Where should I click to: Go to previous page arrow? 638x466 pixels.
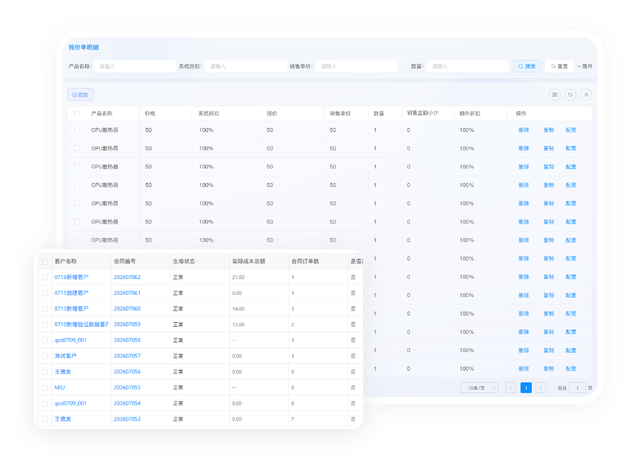[x=511, y=388]
